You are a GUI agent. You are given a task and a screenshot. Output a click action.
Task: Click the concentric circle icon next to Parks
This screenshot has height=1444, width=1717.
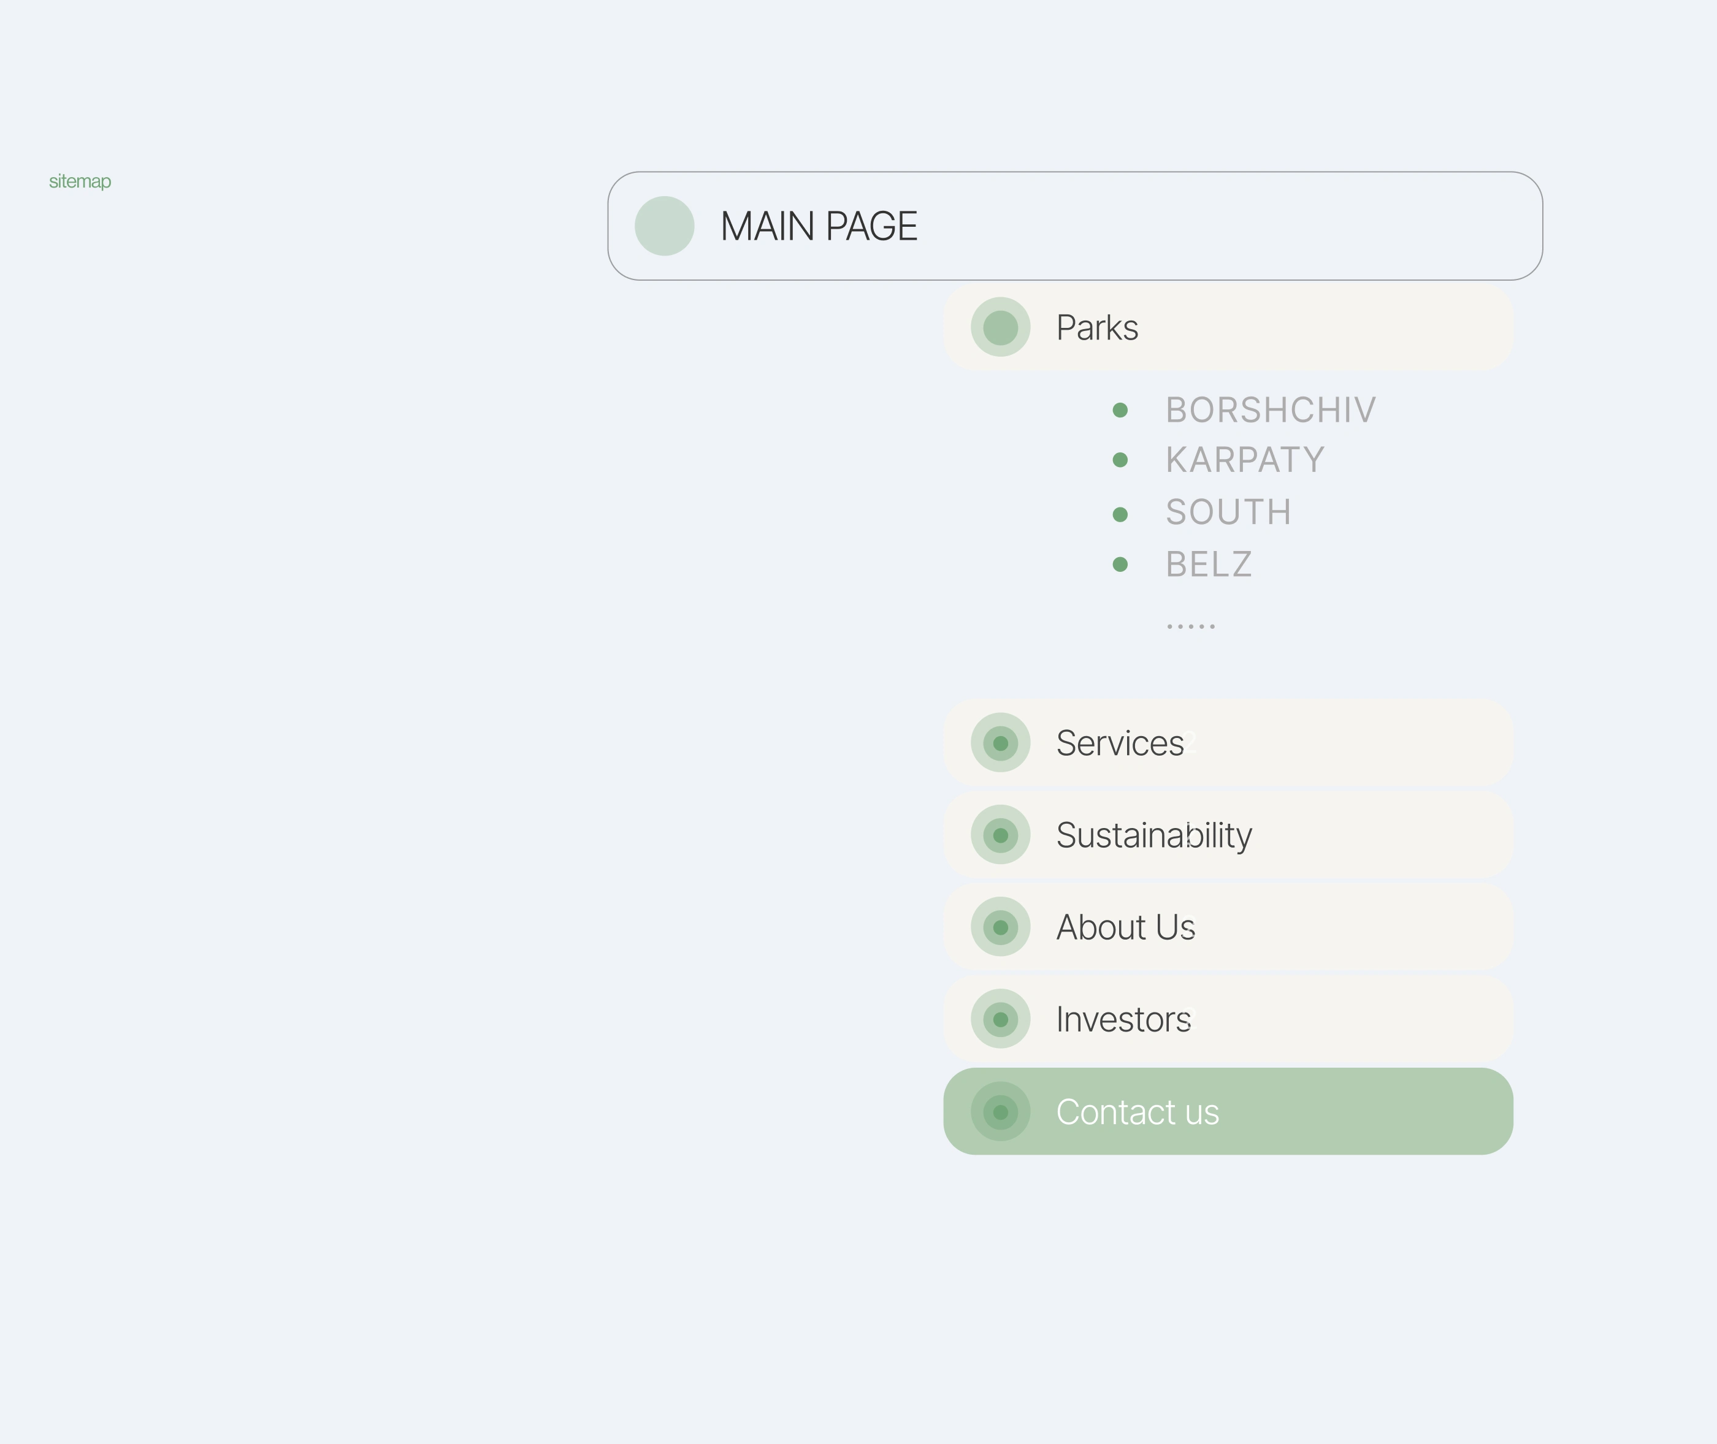pos(1000,327)
